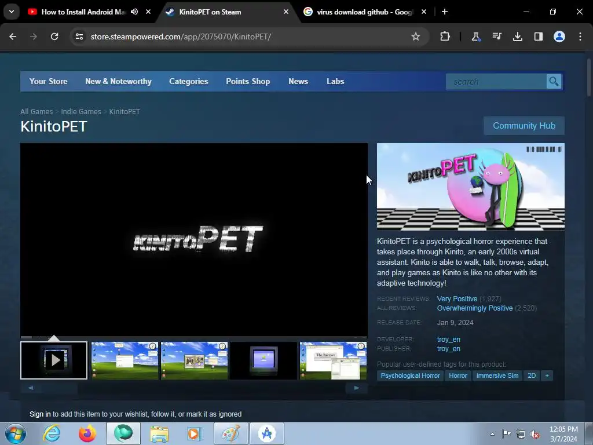Toggle the browser side panel icon
The width and height of the screenshot is (593, 445).
click(538, 37)
